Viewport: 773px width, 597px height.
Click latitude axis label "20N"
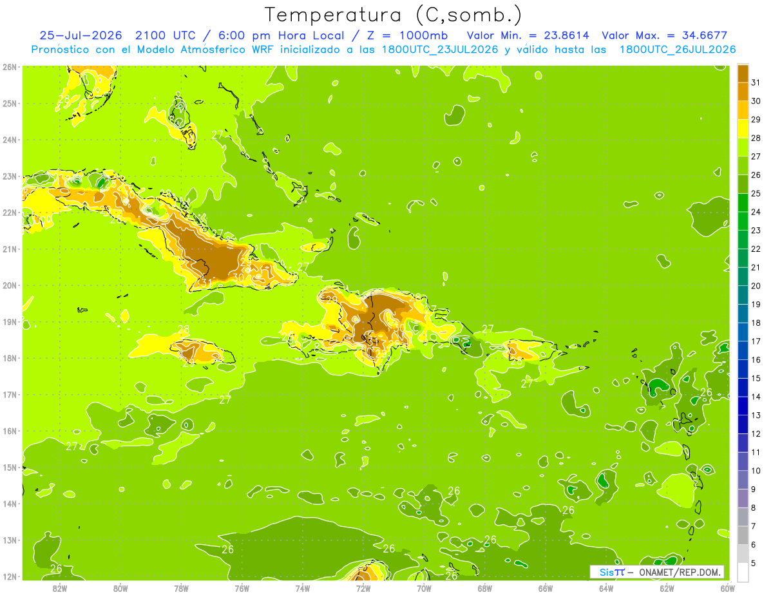coord(10,285)
